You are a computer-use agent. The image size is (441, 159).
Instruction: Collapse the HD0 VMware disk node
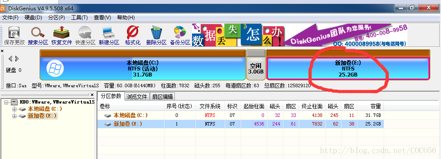[x=6, y=102]
